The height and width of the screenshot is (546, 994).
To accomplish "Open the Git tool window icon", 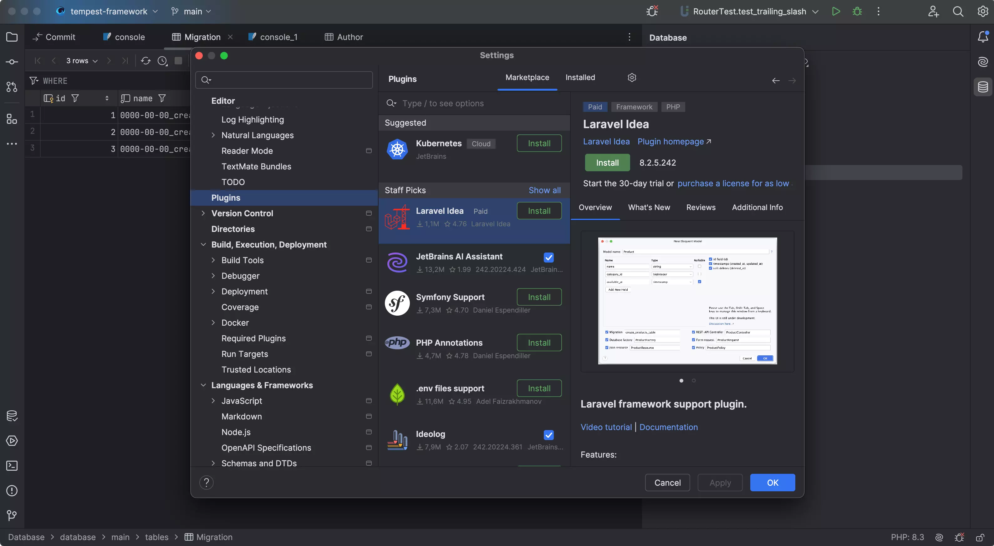I will [x=12, y=516].
